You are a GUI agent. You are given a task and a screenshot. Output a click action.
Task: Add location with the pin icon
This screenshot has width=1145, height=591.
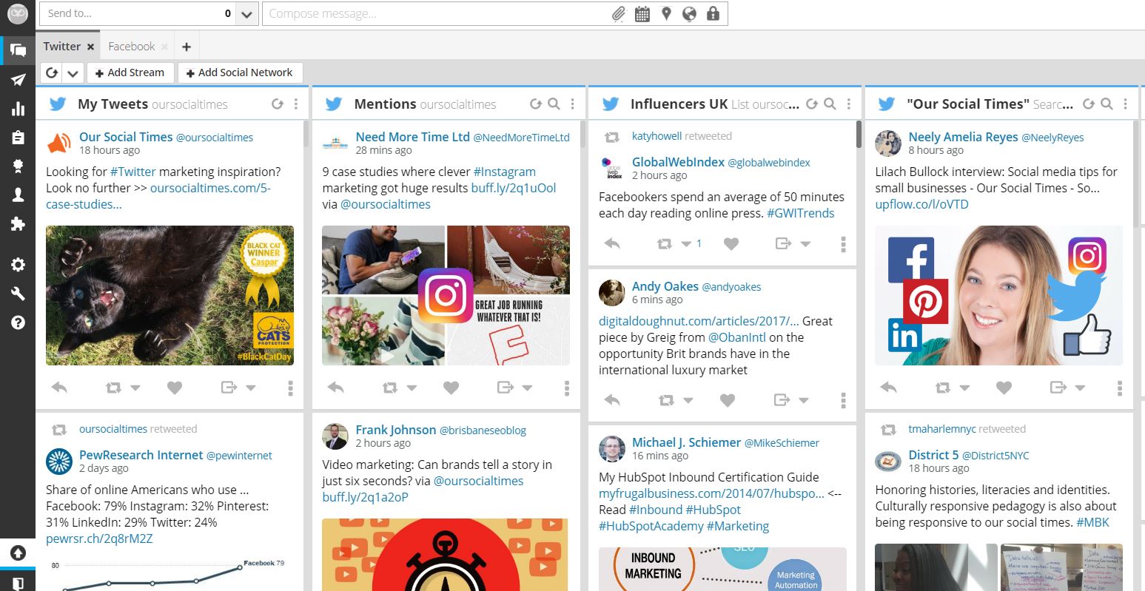click(x=666, y=14)
